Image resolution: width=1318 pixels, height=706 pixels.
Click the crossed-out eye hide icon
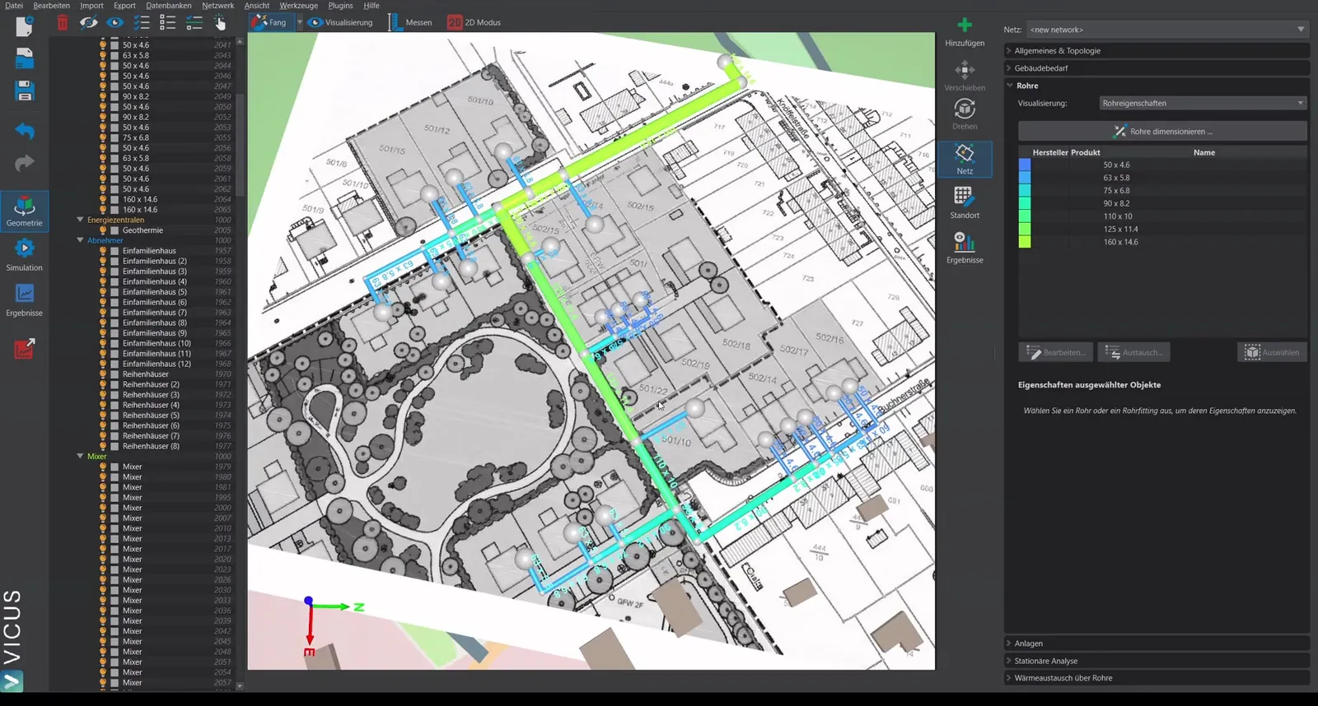[x=88, y=22]
